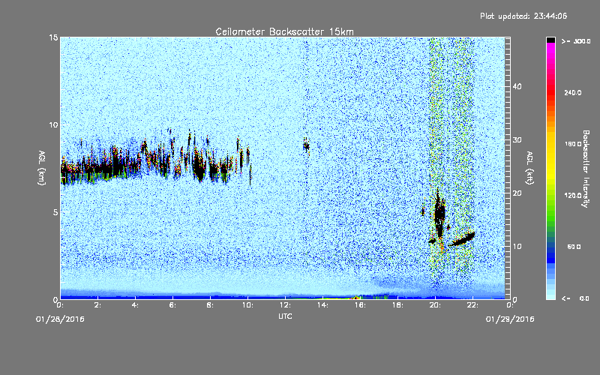
Task: Select the "AGL (kft)" right axis label
Action: [x=530, y=168]
